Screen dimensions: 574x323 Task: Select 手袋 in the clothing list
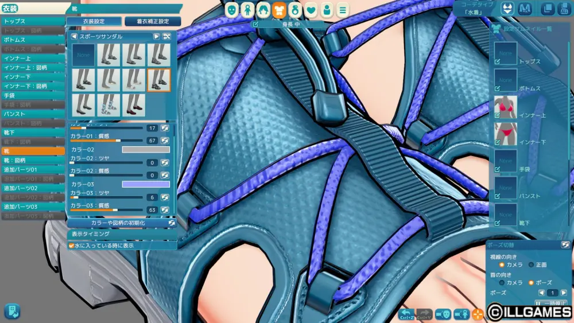click(x=33, y=95)
